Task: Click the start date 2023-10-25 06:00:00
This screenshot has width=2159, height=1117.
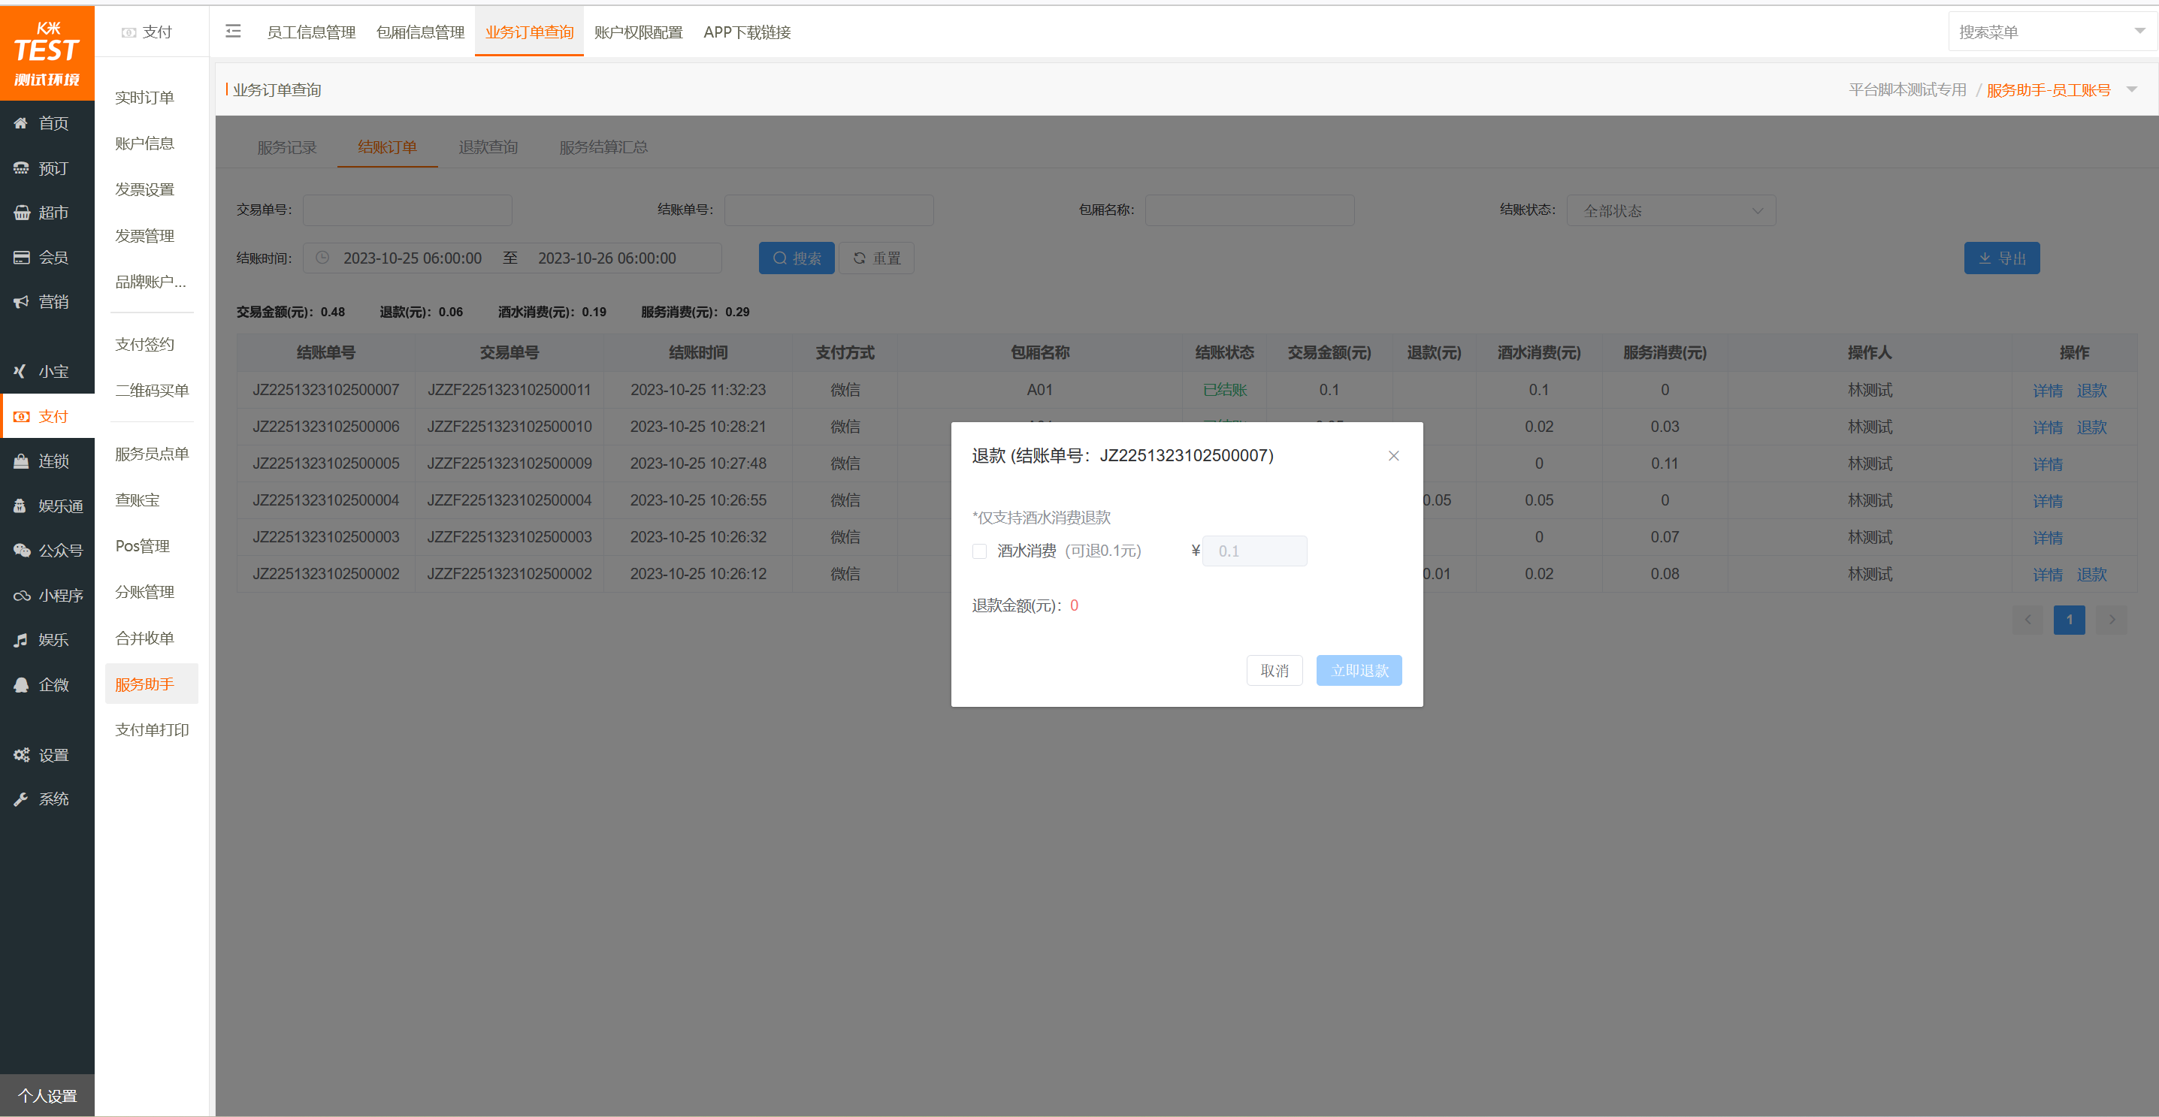Action: [x=413, y=258]
